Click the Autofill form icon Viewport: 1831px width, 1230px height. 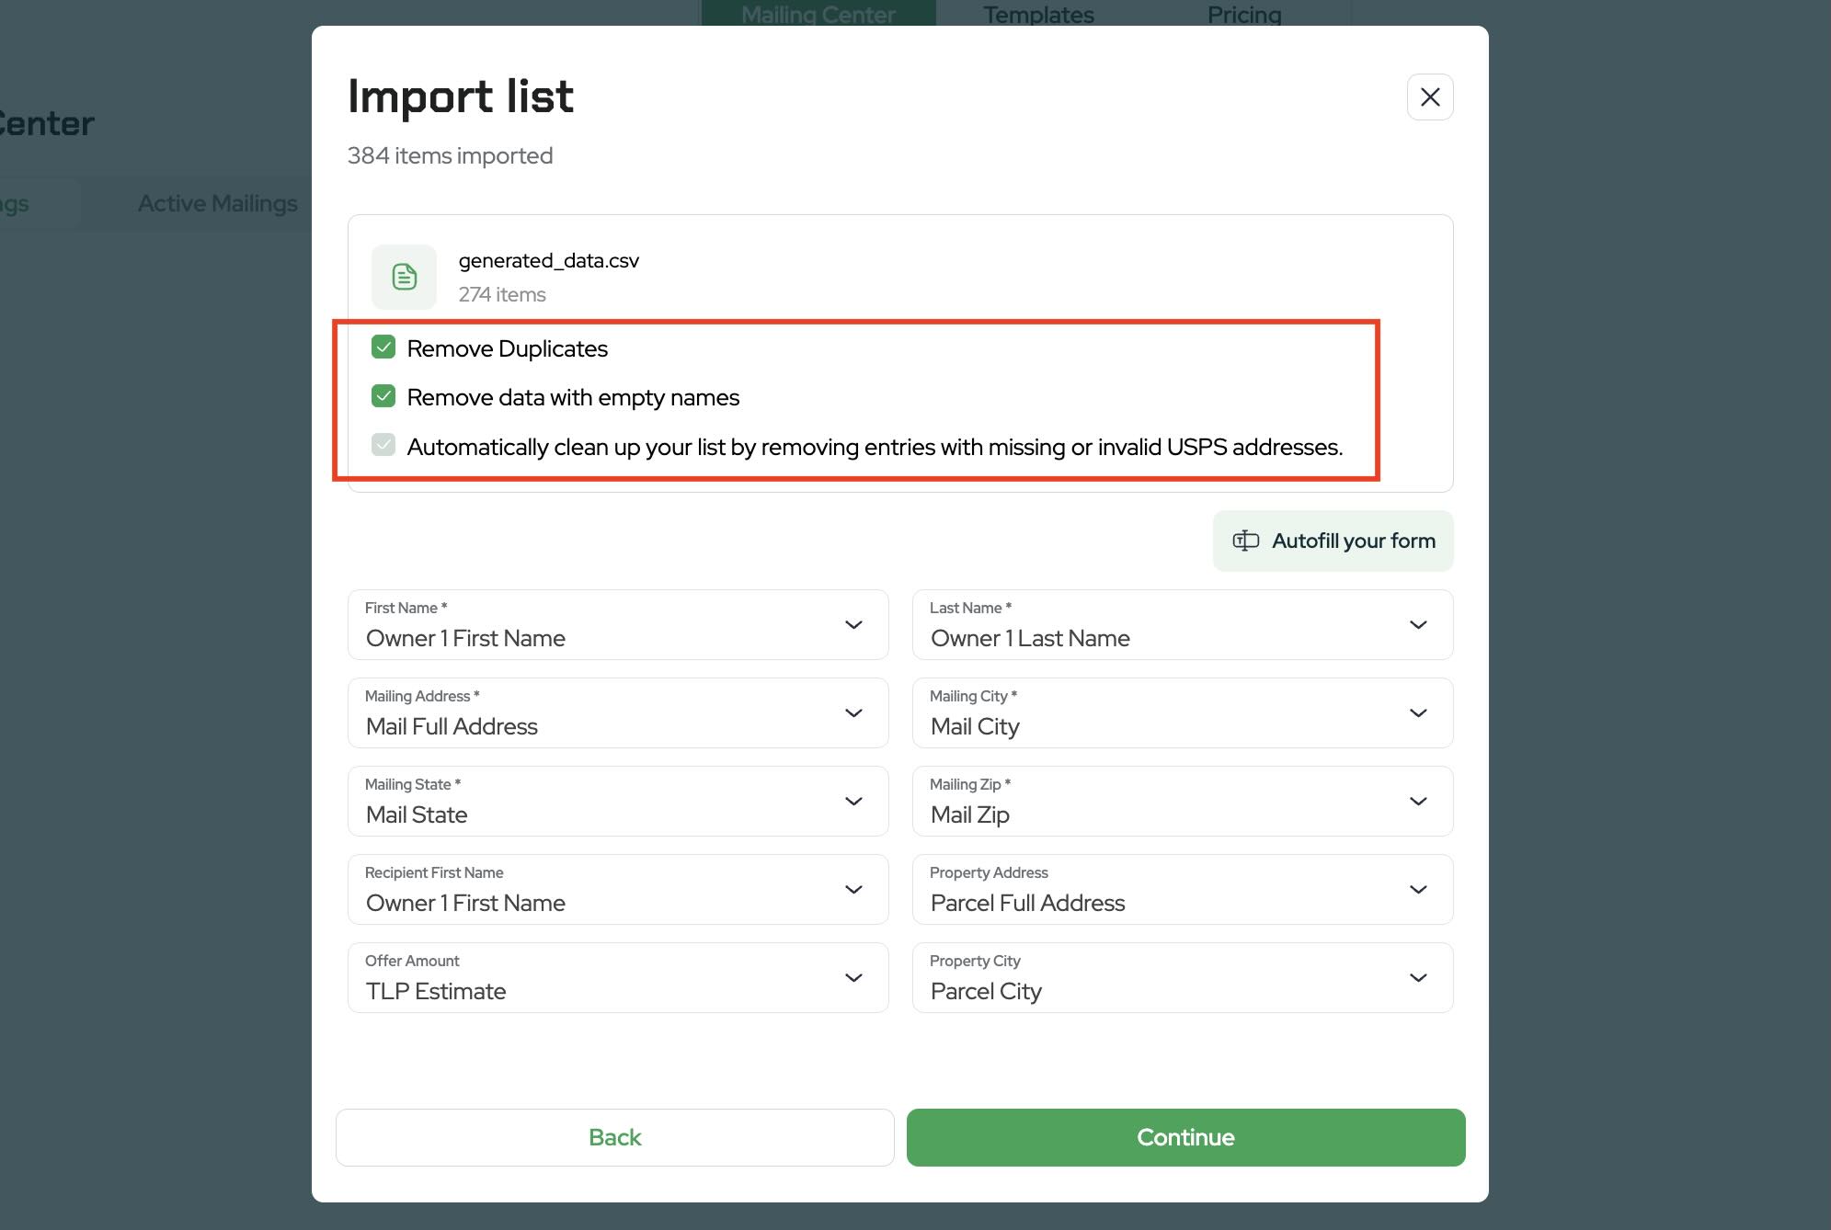pyautogui.click(x=1245, y=541)
